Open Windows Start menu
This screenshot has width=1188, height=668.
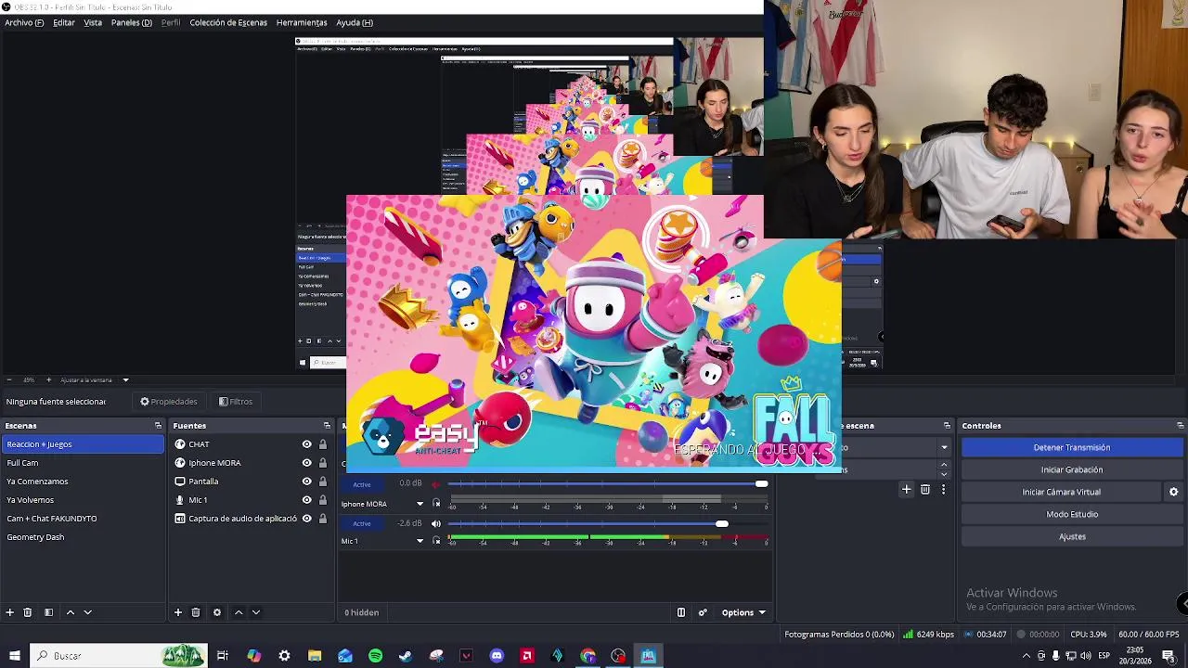[x=14, y=656]
